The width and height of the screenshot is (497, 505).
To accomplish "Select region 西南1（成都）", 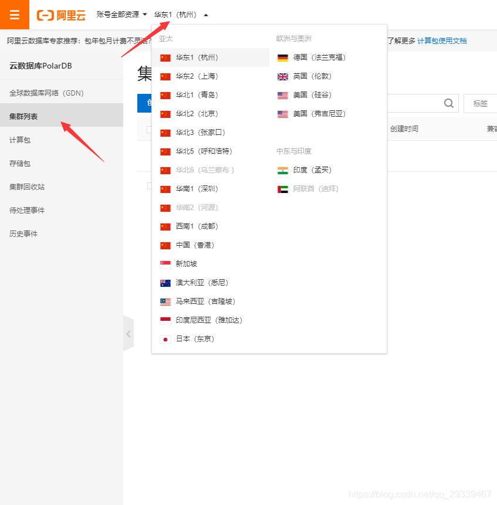I will tap(211, 226).
